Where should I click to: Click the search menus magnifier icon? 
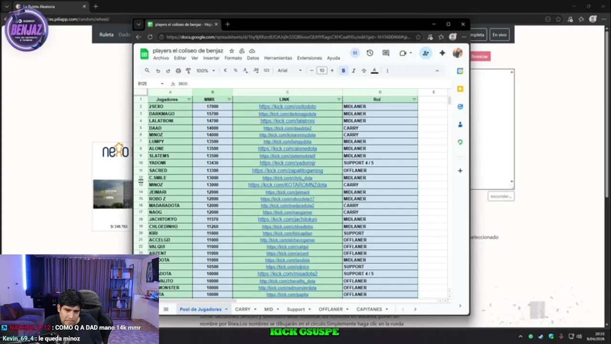click(x=147, y=70)
